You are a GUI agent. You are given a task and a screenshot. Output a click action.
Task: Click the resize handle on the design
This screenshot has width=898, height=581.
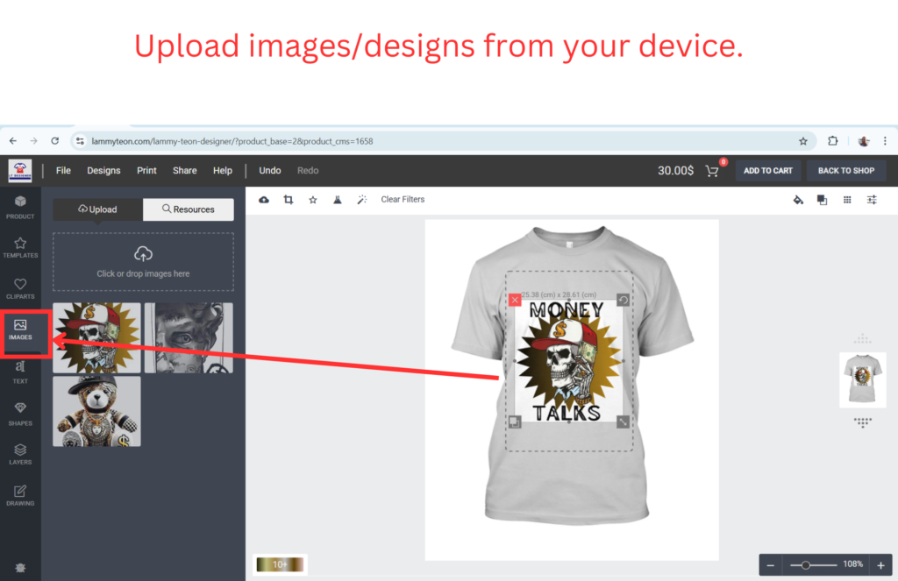pos(624,422)
